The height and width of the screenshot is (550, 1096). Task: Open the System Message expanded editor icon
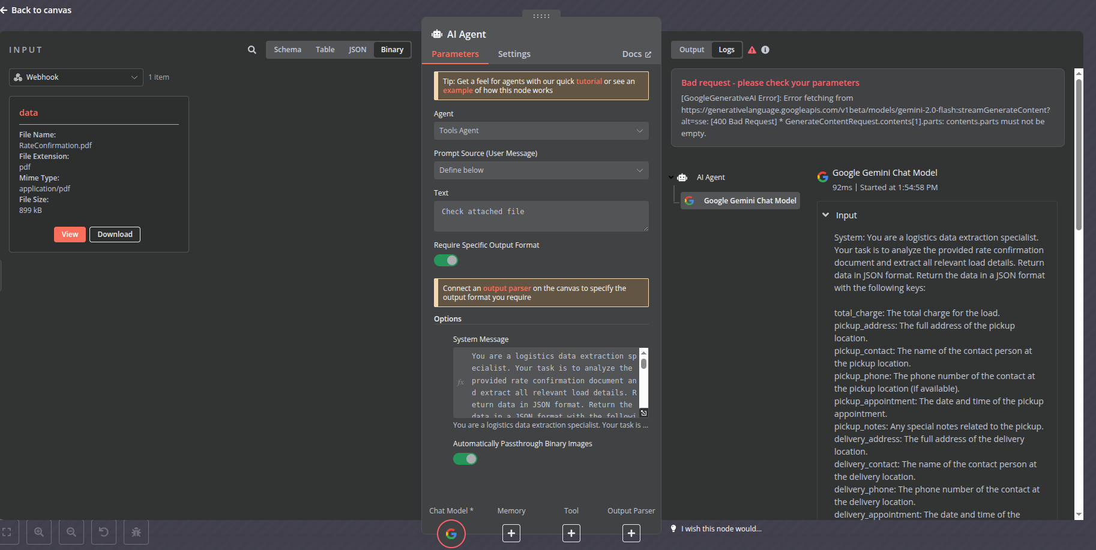[643, 413]
